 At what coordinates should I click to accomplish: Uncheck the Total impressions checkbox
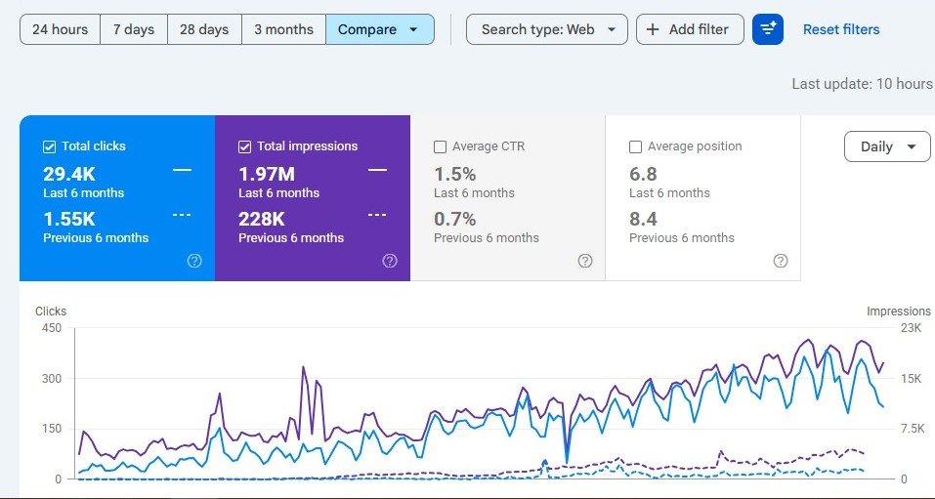click(244, 146)
